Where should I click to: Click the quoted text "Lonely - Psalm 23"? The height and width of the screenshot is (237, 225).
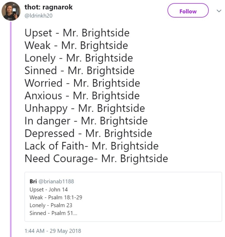[x=51, y=205]
